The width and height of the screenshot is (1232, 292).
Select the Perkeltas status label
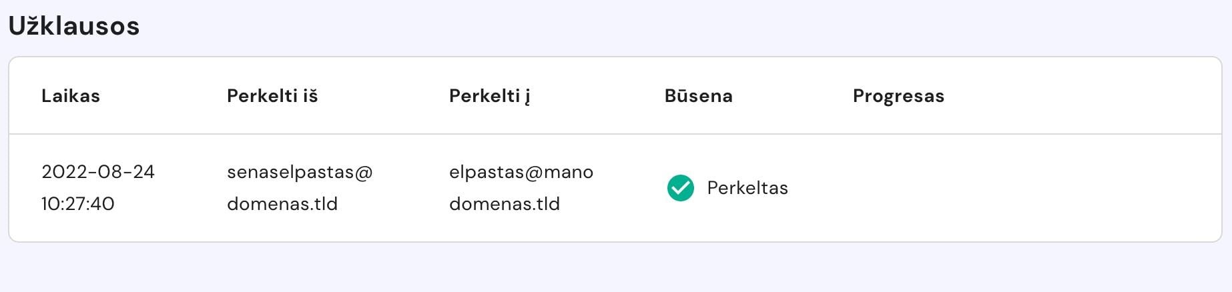(747, 188)
